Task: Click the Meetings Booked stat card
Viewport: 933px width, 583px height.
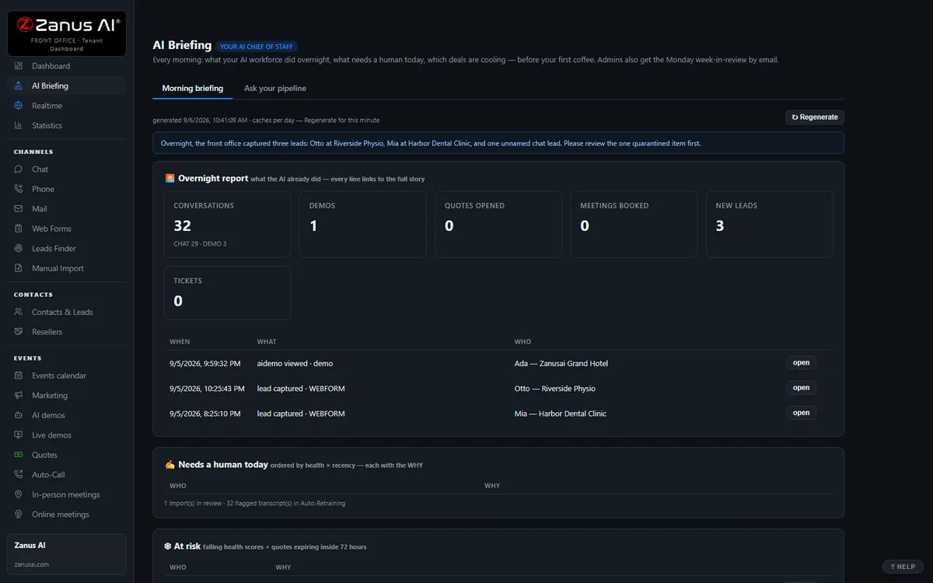Action: click(634, 225)
